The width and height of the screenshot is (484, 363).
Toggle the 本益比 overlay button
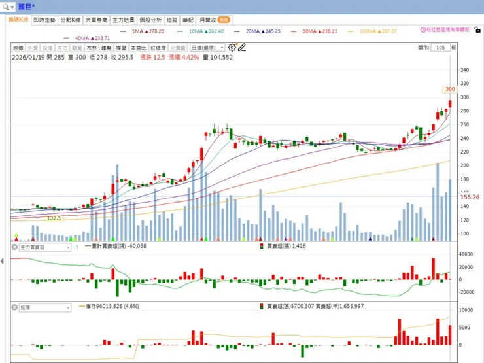pos(138,48)
